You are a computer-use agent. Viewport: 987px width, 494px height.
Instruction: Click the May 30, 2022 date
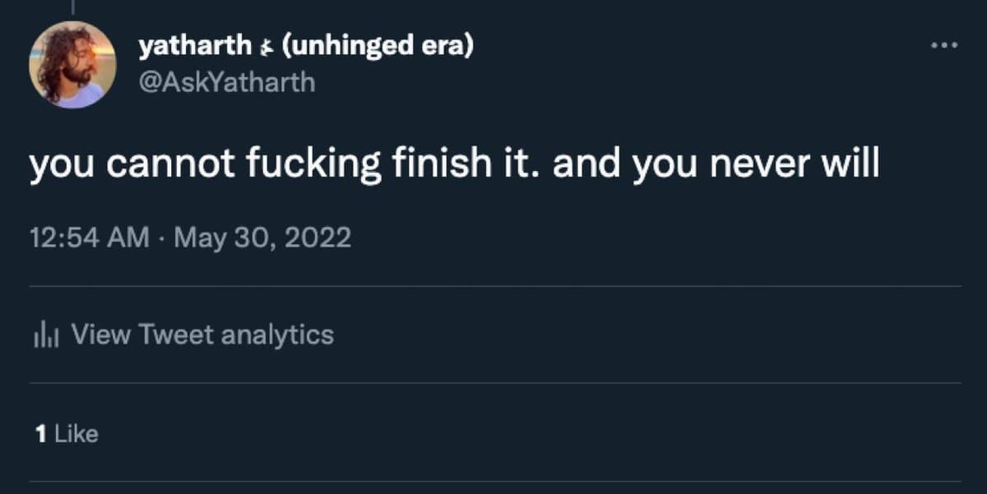262,238
